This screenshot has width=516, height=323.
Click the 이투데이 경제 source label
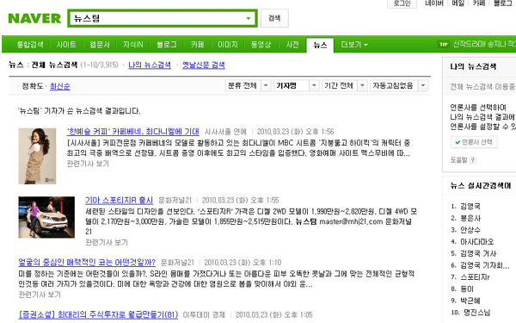tap(204, 314)
